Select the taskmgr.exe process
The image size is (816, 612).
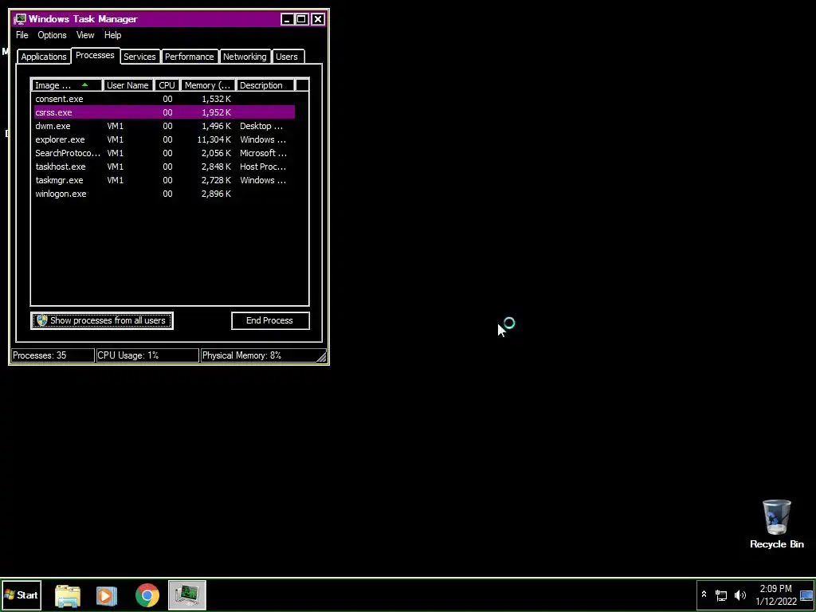tap(164, 180)
